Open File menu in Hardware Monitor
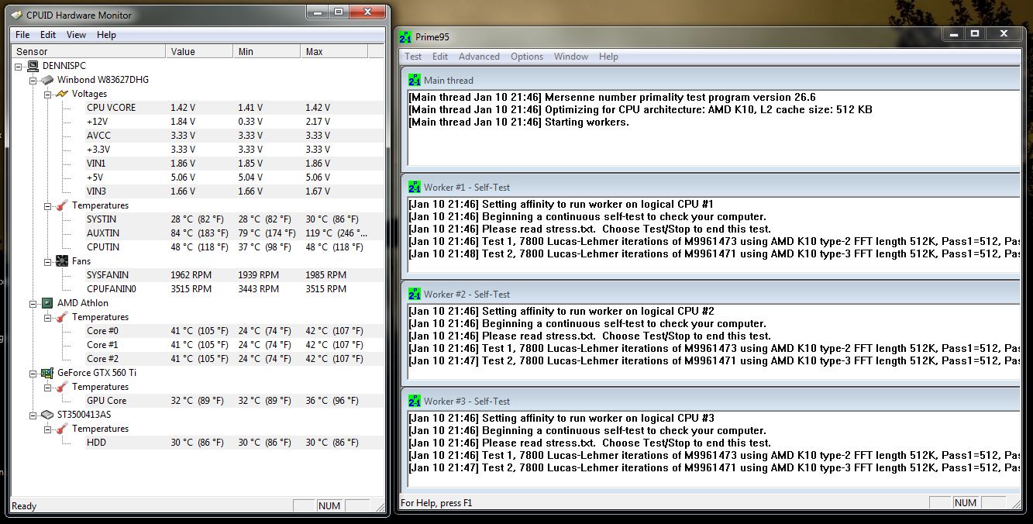Screen dimensions: 1033x524 (x=22, y=35)
